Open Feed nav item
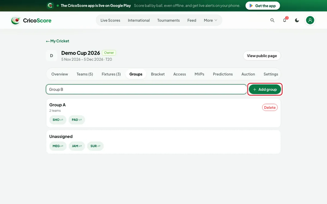327x204 pixels. click(192, 20)
